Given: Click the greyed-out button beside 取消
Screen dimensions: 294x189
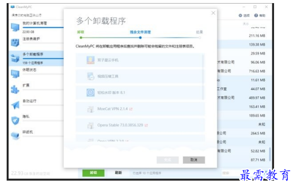Looking at the screenshot, I should pyautogui.click(x=168, y=160).
